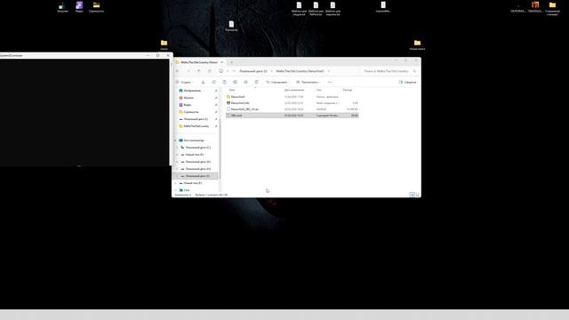Sort files by the Тип column

pyautogui.click(x=319, y=90)
